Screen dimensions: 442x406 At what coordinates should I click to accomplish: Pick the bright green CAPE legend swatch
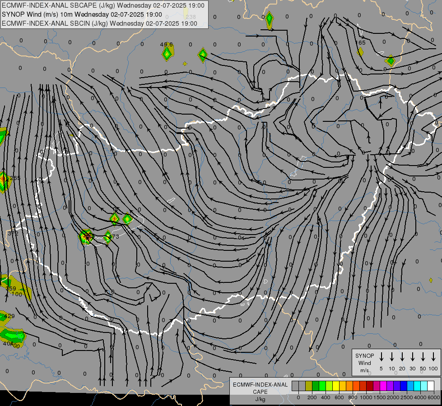pyautogui.click(x=322, y=386)
